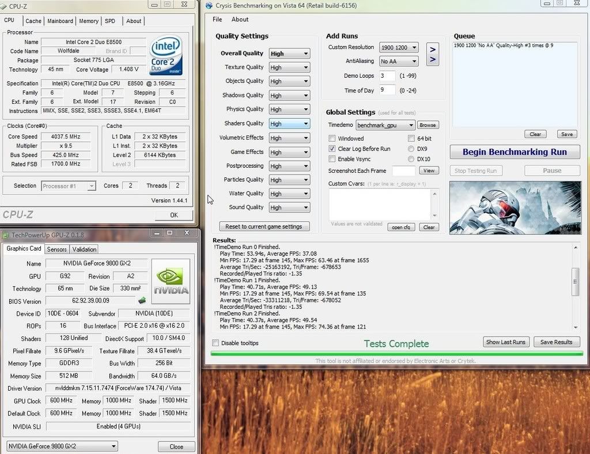Switch to the Mainboard tab in CPU-Z
Screen dimensions: 590x454
(60, 21)
